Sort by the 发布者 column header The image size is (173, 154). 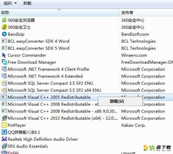(146, 12)
